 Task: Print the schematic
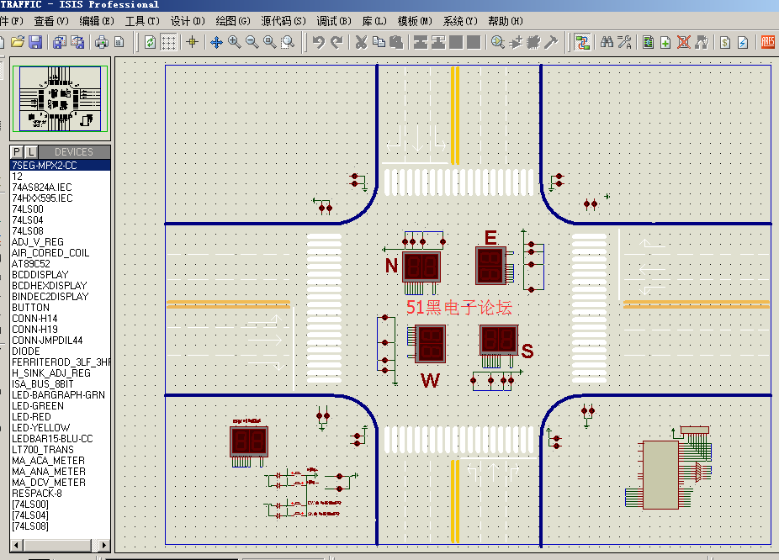tap(102, 42)
